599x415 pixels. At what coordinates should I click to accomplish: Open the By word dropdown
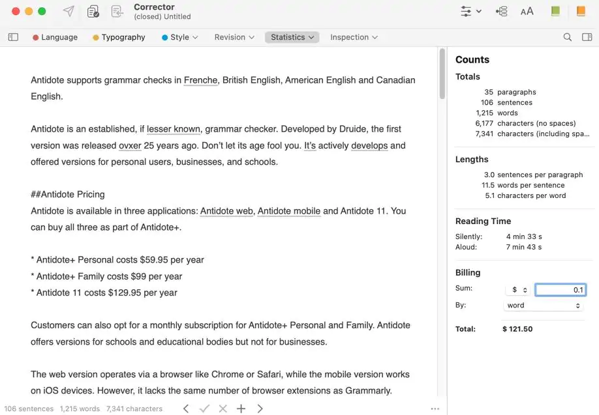pos(544,306)
